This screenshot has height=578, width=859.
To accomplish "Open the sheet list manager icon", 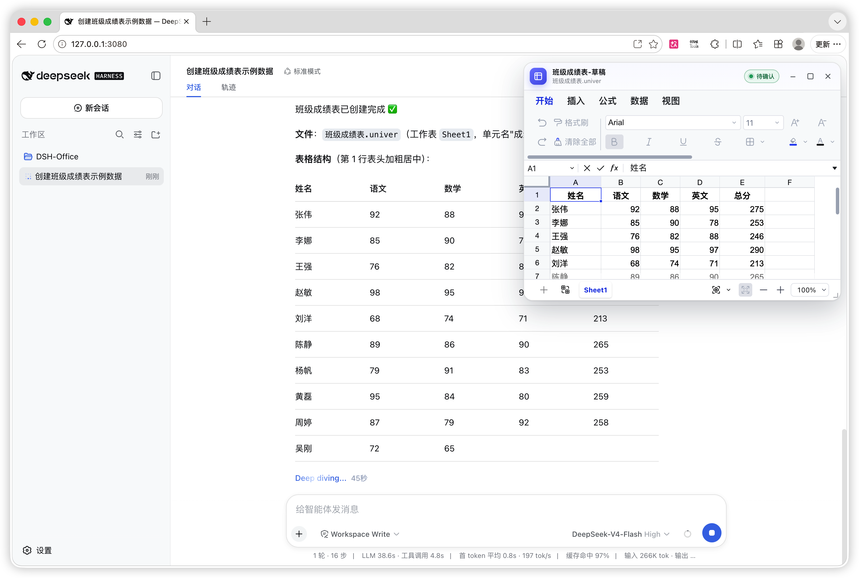I will (x=565, y=290).
